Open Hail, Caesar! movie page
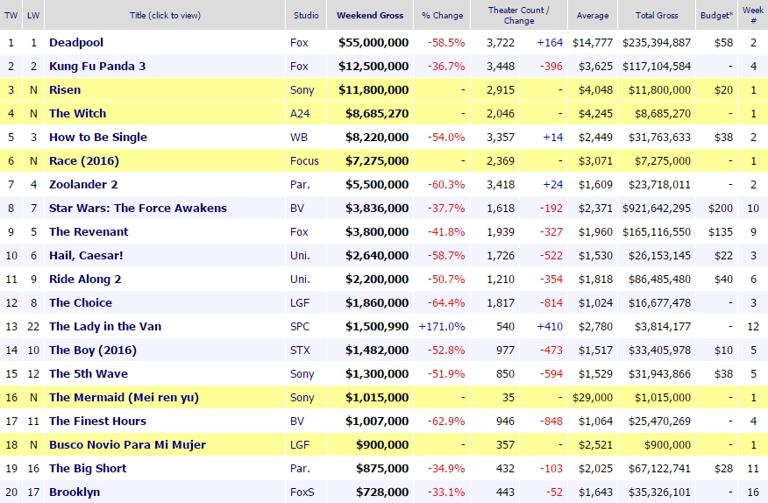768x503 pixels. [x=86, y=255]
